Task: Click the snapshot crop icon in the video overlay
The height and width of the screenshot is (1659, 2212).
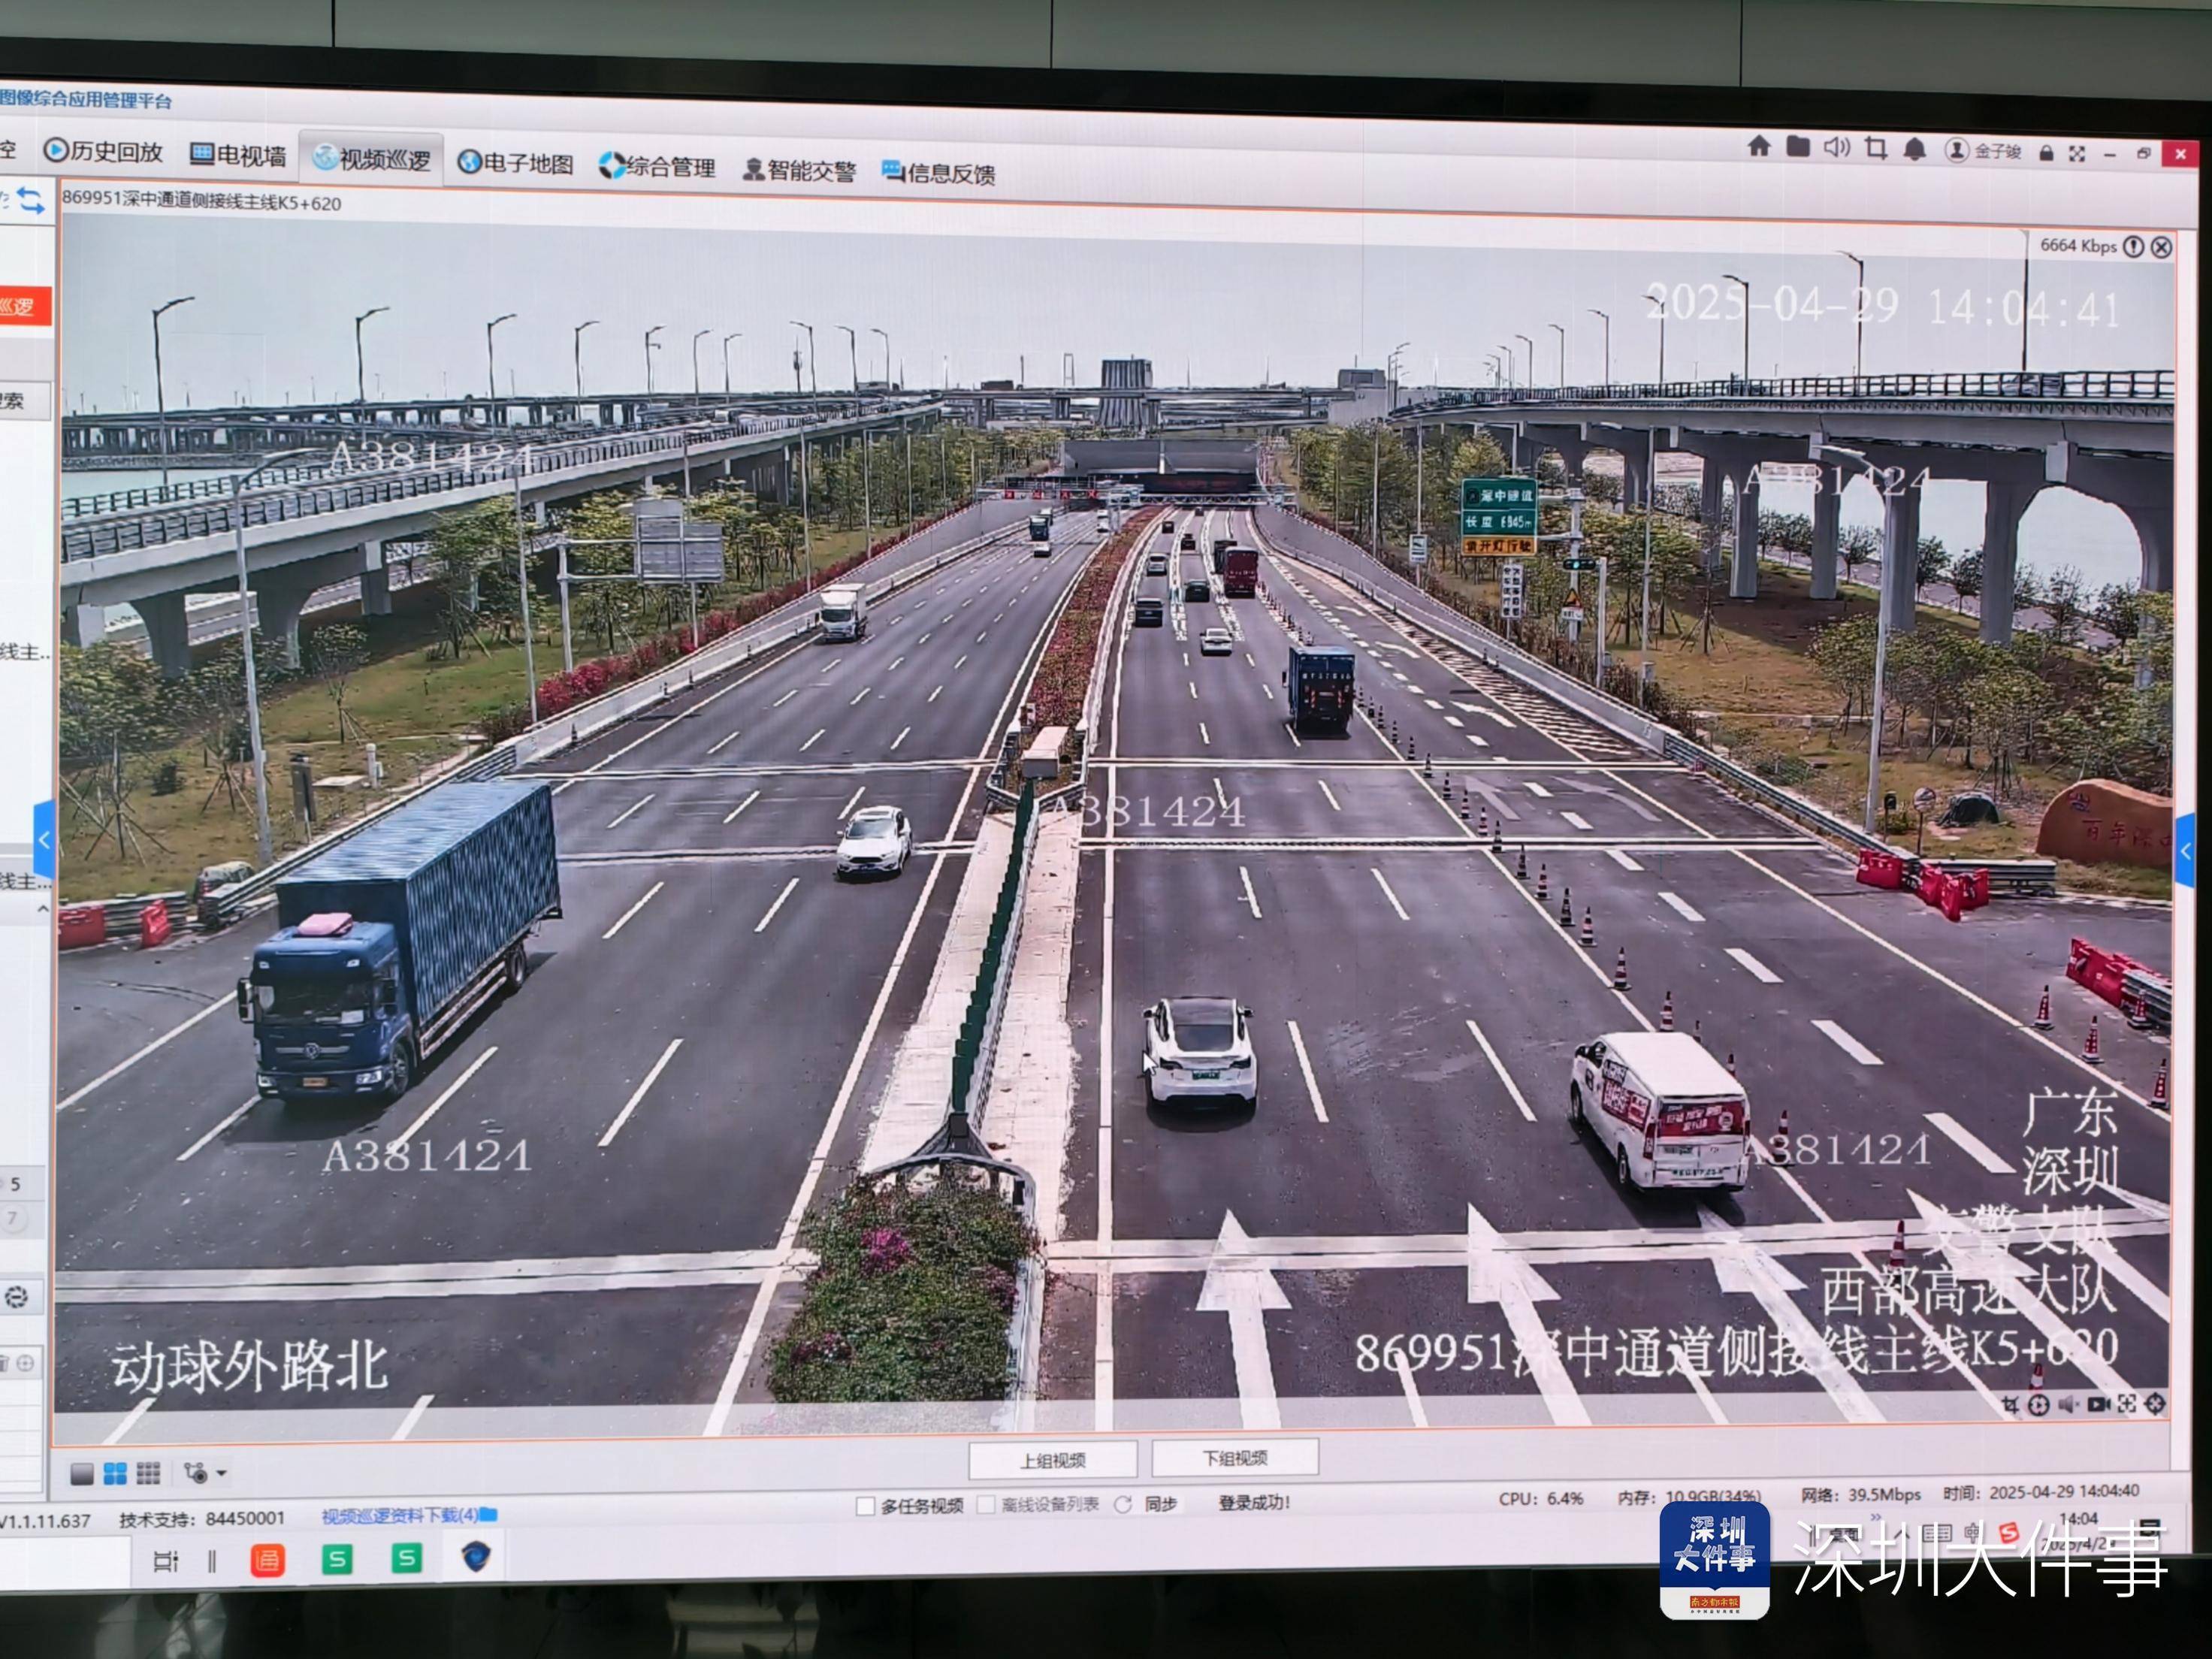Action: pos(2010,1405)
